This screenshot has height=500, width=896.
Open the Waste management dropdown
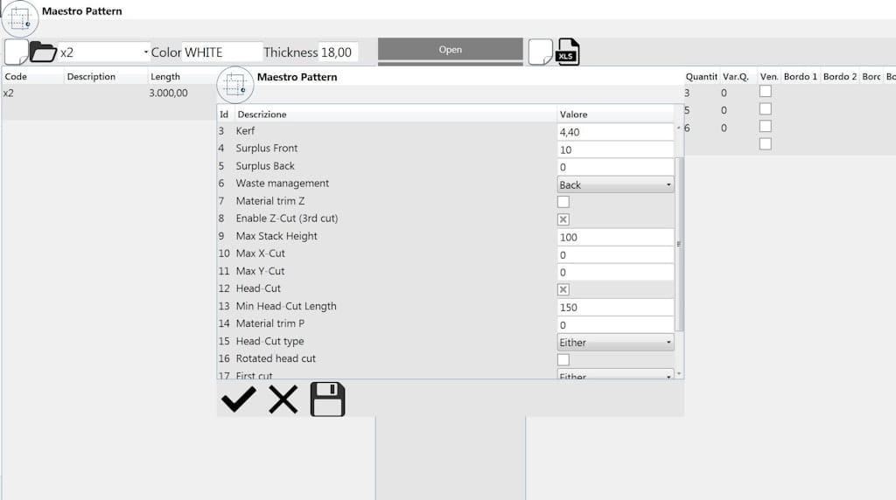tap(615, 184)
